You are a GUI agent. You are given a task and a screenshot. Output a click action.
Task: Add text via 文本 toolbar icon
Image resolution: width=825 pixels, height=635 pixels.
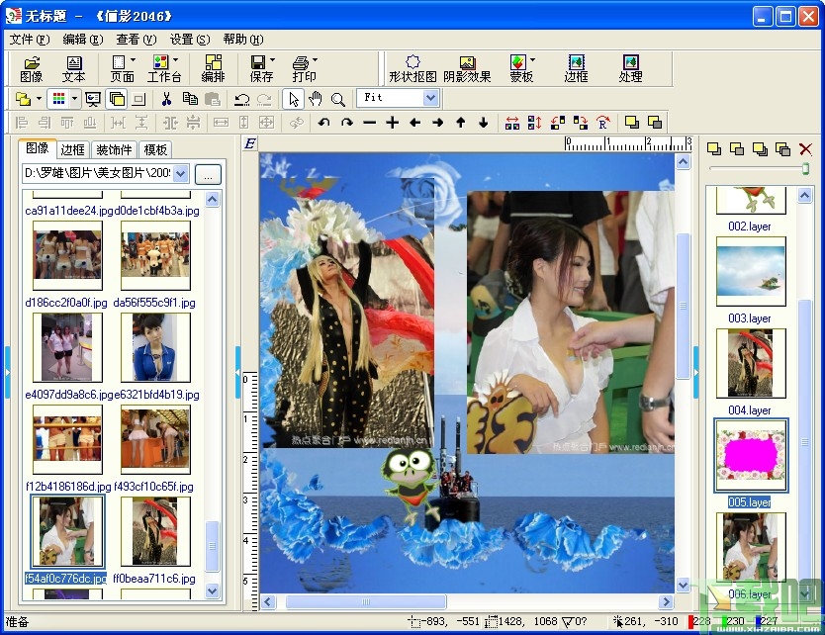(x=73, y=69)
